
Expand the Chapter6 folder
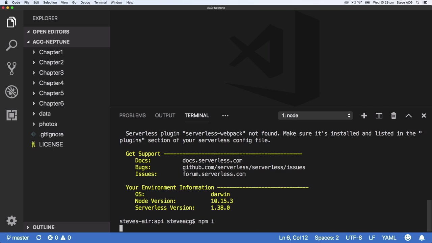(x=51, y=104)
